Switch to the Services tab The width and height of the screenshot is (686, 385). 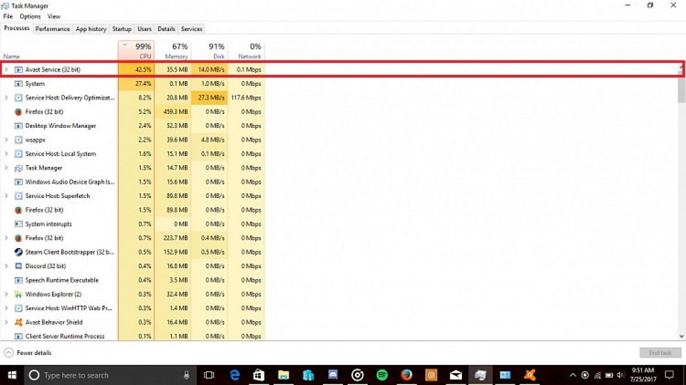(x=192, y=29)
